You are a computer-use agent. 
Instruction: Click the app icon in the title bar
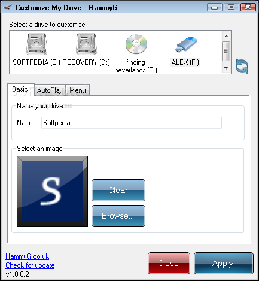[8, 8]
